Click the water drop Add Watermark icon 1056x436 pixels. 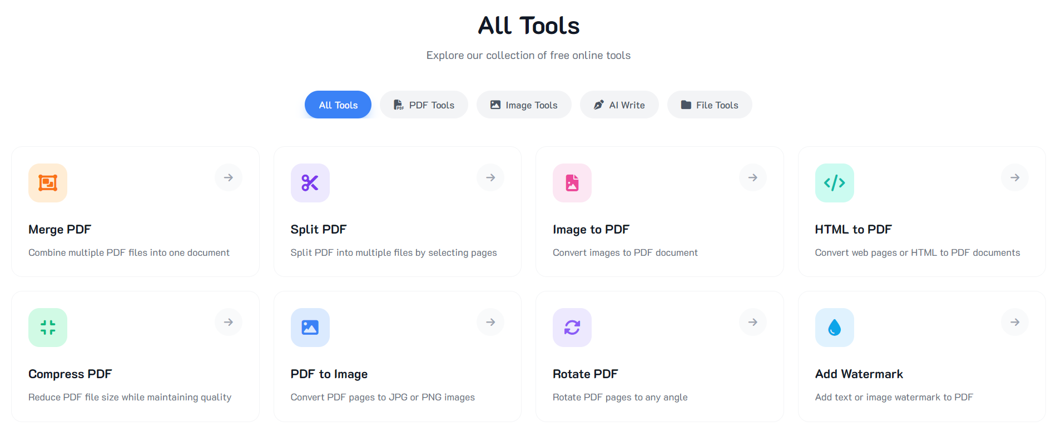(x=835, y=328)
